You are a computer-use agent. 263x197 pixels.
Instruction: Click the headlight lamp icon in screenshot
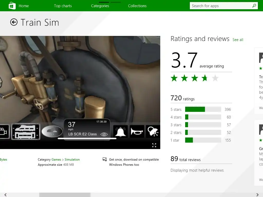[153, 132]
